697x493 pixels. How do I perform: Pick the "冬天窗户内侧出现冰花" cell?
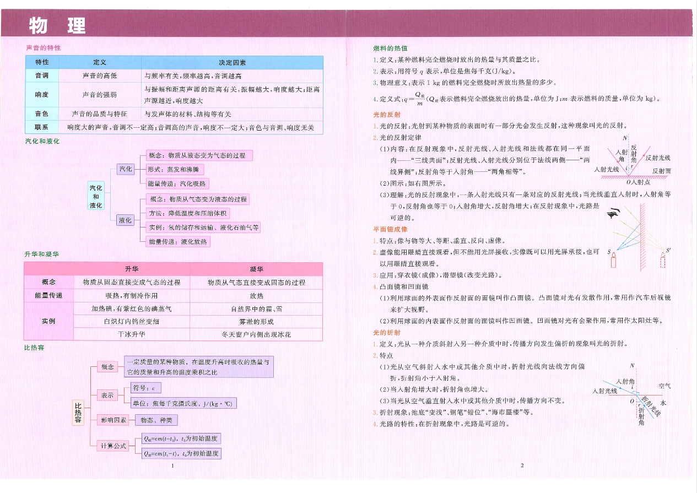point(256,334)
